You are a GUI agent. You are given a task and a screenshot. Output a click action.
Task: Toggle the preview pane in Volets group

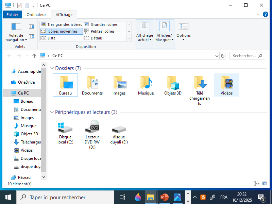(x=32, y=27)
